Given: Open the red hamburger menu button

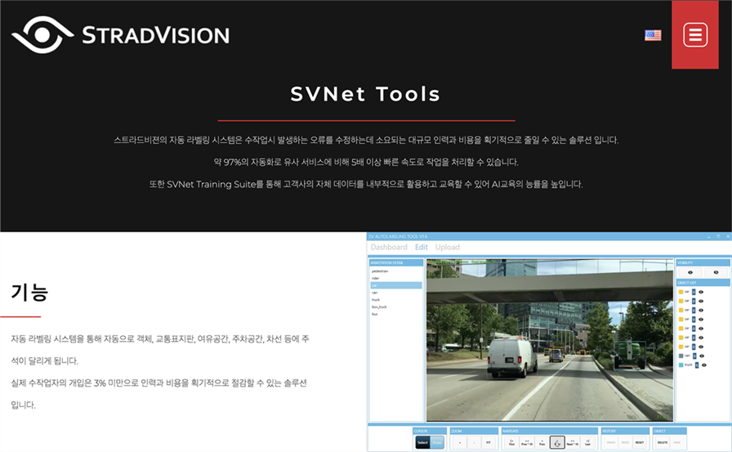Looking at the screenshot, I should (695, 34).
